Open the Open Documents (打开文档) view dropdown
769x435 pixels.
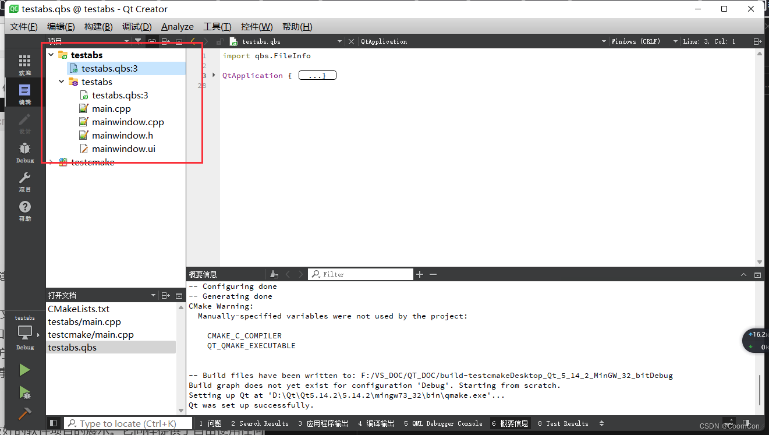click(x=102, y=295)
